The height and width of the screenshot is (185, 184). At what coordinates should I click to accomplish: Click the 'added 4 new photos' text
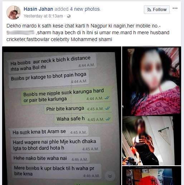pos(78,9)
